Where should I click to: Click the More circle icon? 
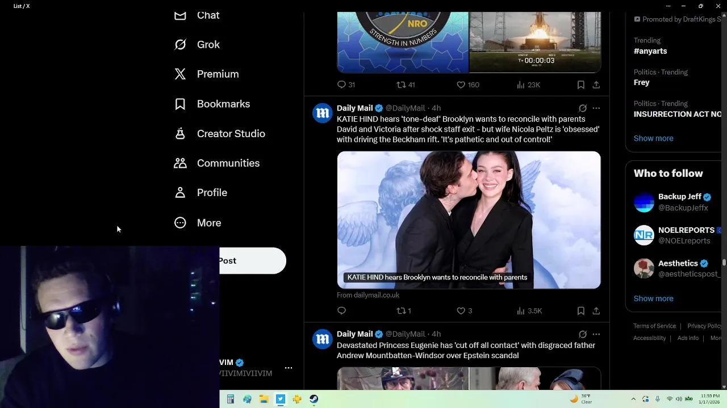coord(180,223)
